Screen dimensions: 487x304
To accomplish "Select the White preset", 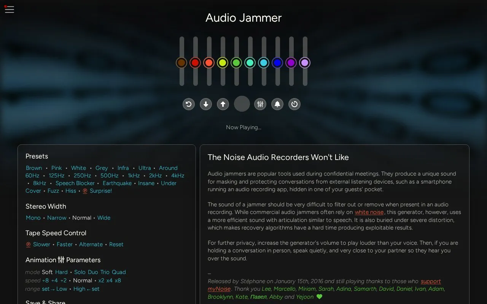I will (78, 168).
